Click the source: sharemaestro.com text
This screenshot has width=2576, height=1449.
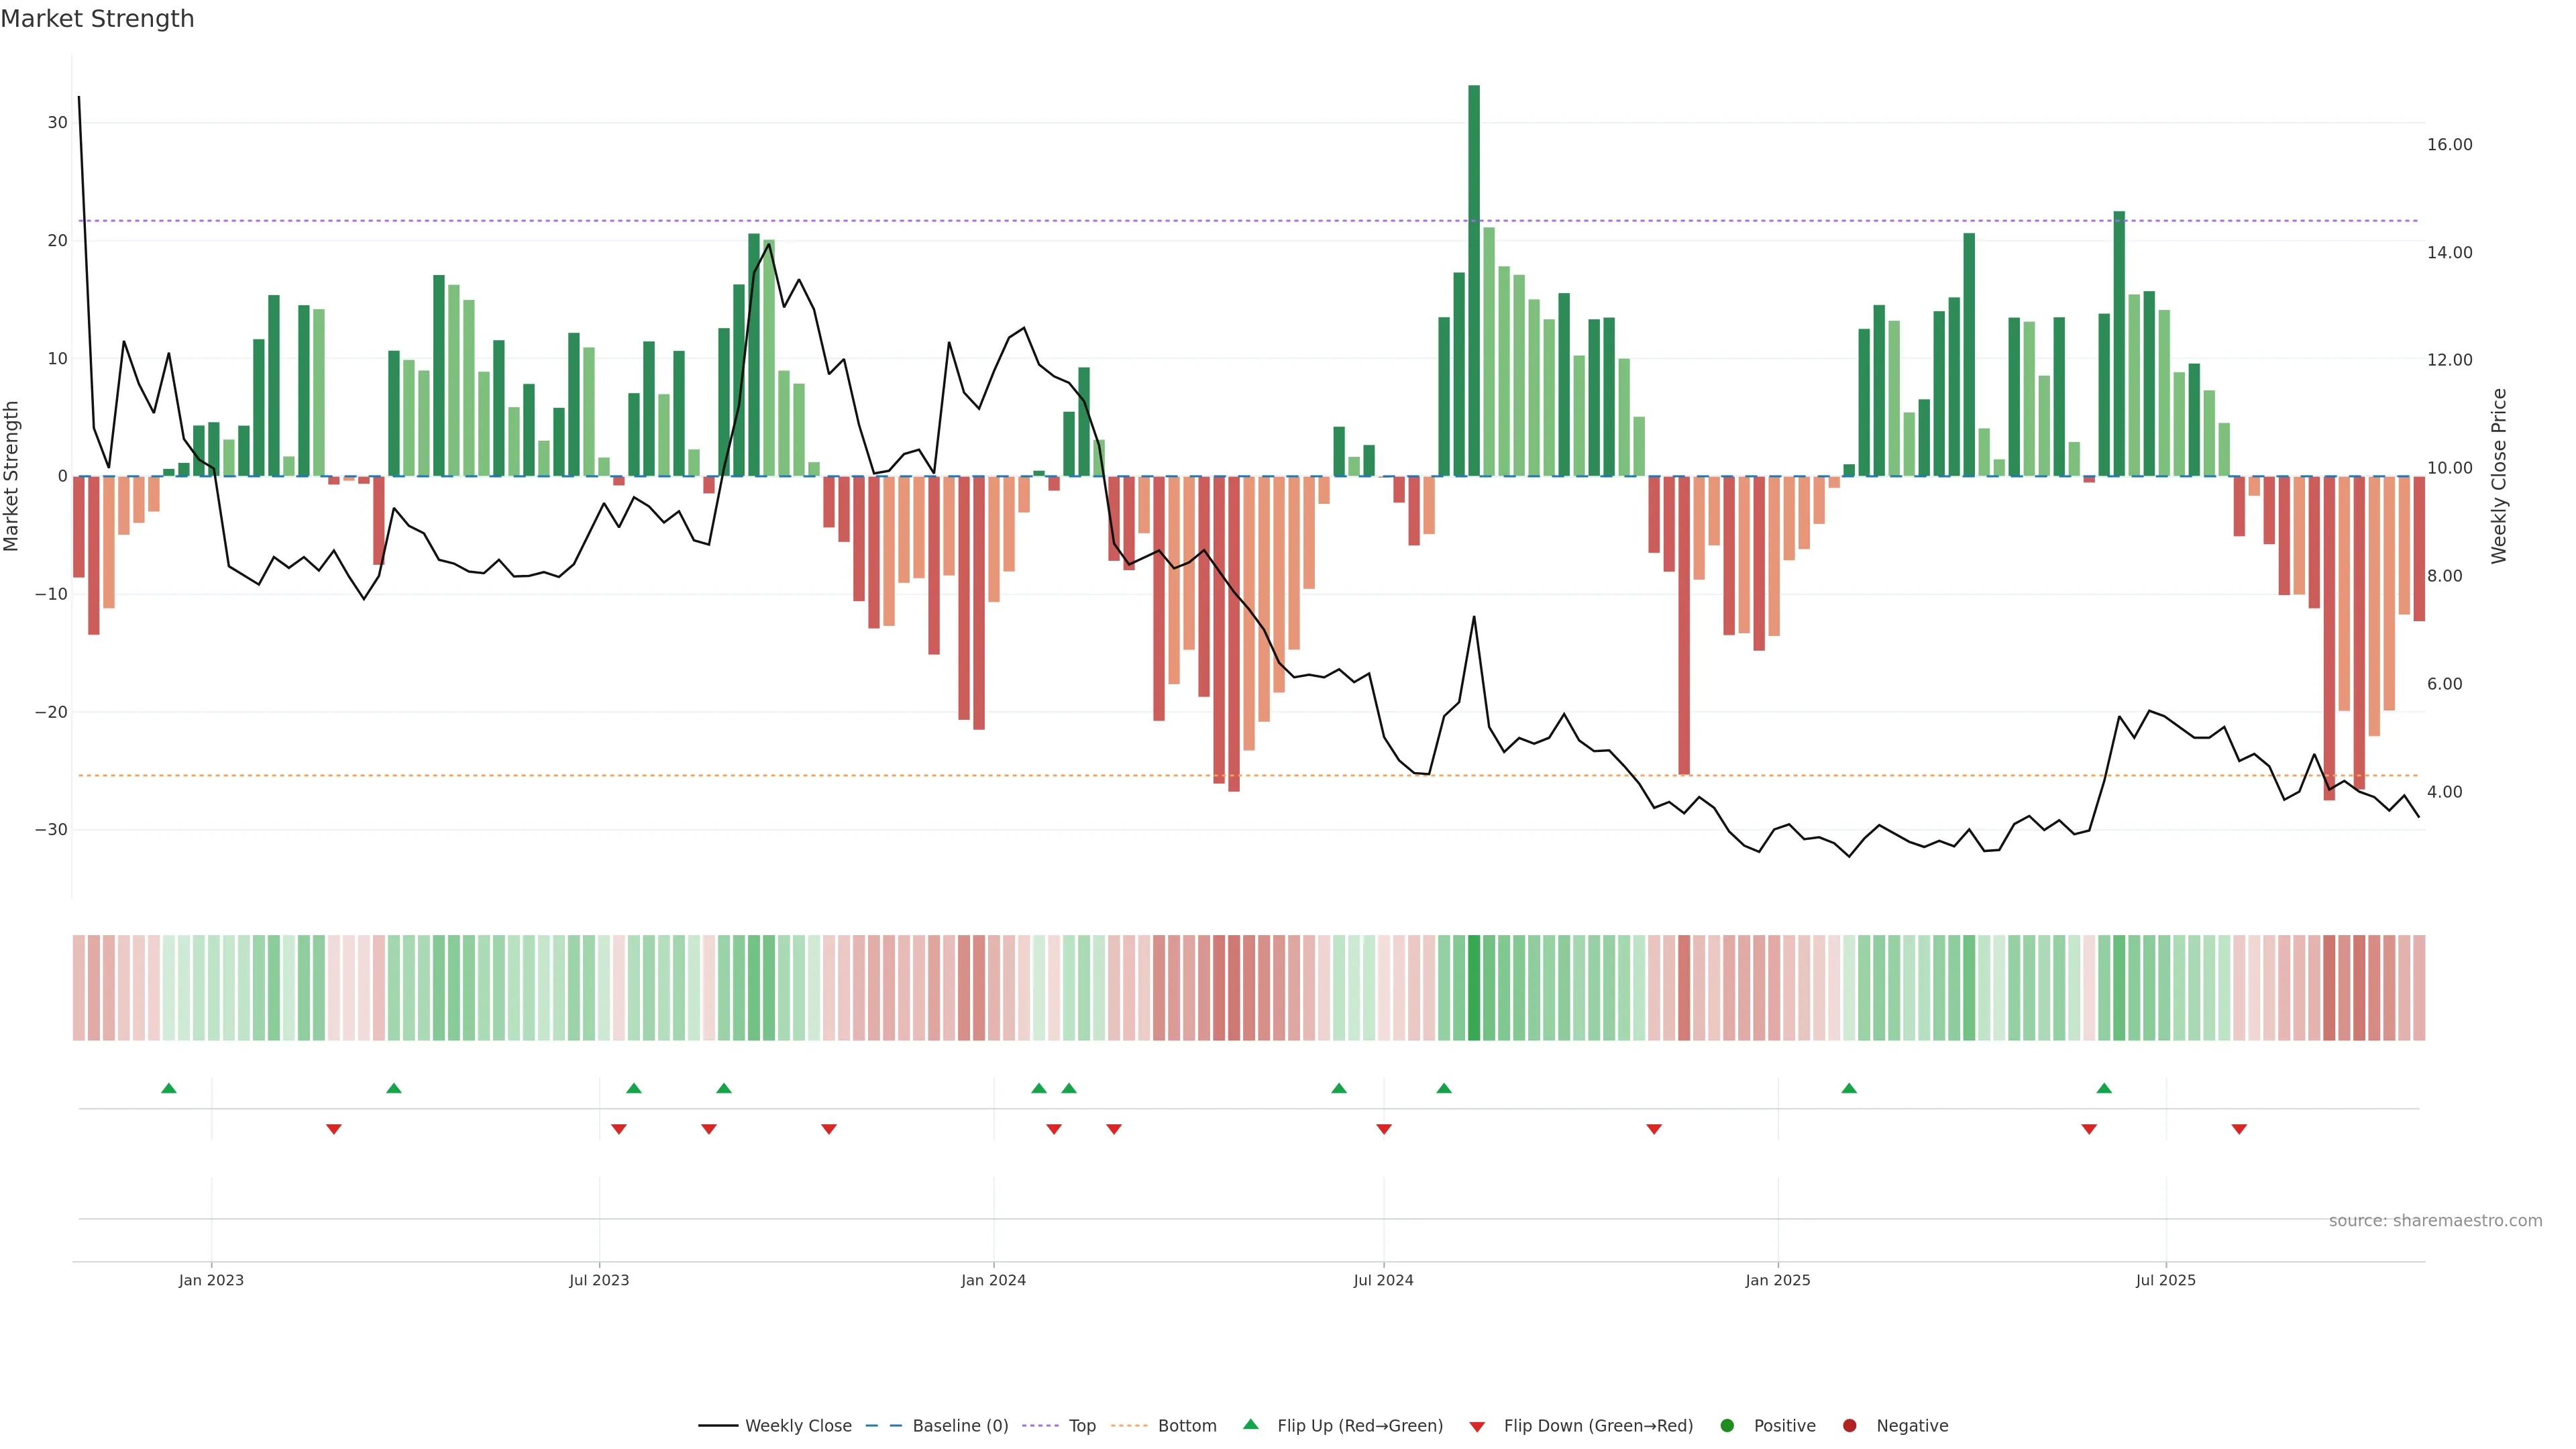coord(2435,1221)
